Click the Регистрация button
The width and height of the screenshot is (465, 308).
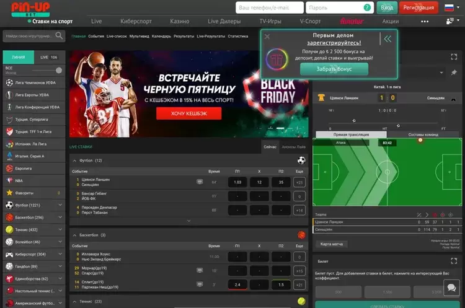coord(418,7)
